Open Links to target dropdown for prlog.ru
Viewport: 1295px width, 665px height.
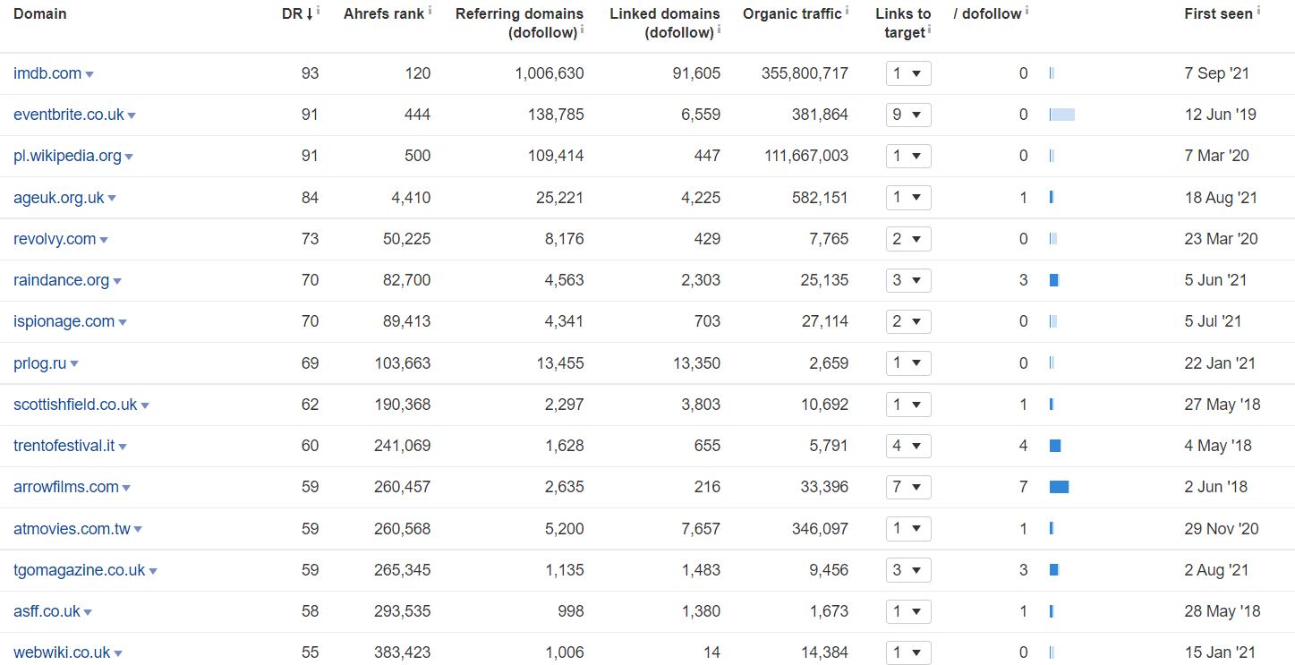tap(908, 363)
